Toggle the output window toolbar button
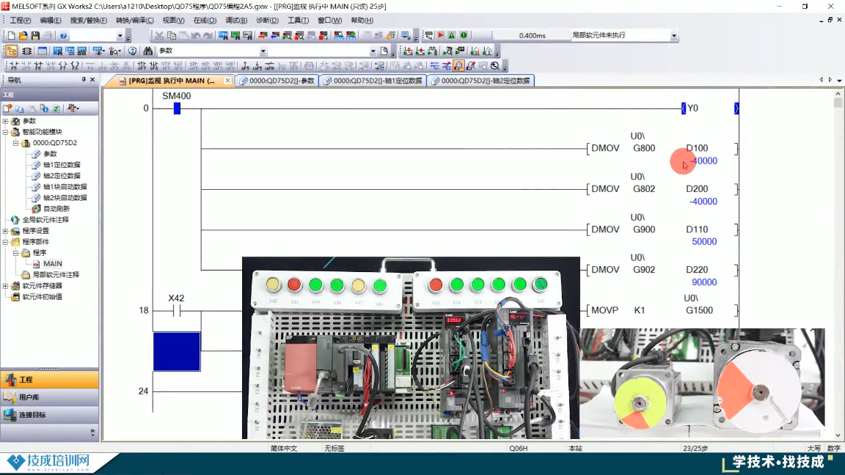 tap(42, 51)
